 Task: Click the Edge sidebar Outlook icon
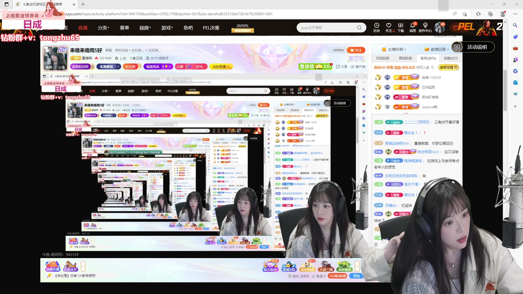pyautogui.click(x=515, y=82)
